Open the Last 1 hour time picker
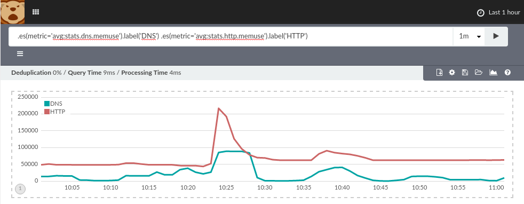The width and height of the screenshot is (524, 204). click(498, 12)
